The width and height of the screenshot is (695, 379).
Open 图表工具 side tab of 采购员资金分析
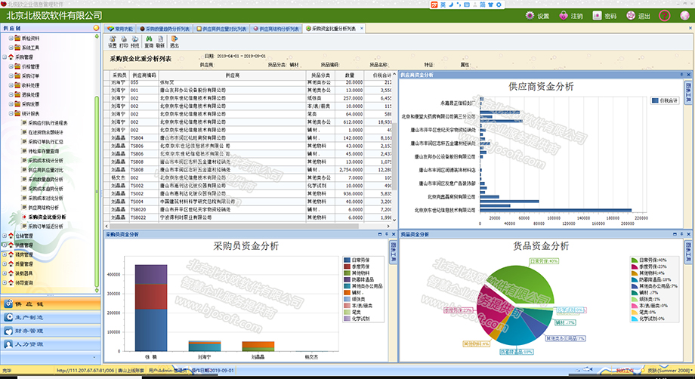[x=392, y=252]
